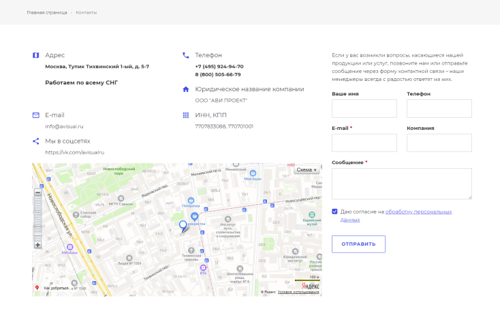
Task: Click the Пятёрочка store icon on the map
Action: pyautogui.click(x=191, y=200)
